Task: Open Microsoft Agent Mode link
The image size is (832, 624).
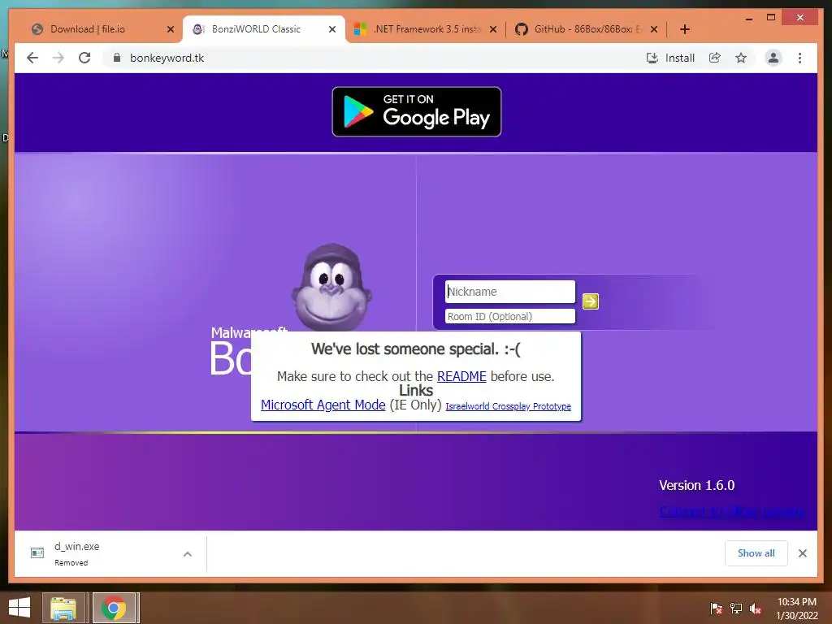Action: (x=323, y=405)
